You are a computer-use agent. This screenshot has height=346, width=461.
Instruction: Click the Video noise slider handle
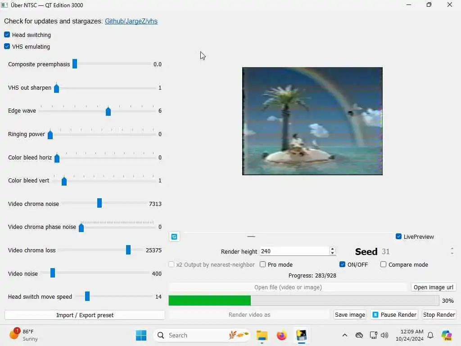click(x=53, y=273)
